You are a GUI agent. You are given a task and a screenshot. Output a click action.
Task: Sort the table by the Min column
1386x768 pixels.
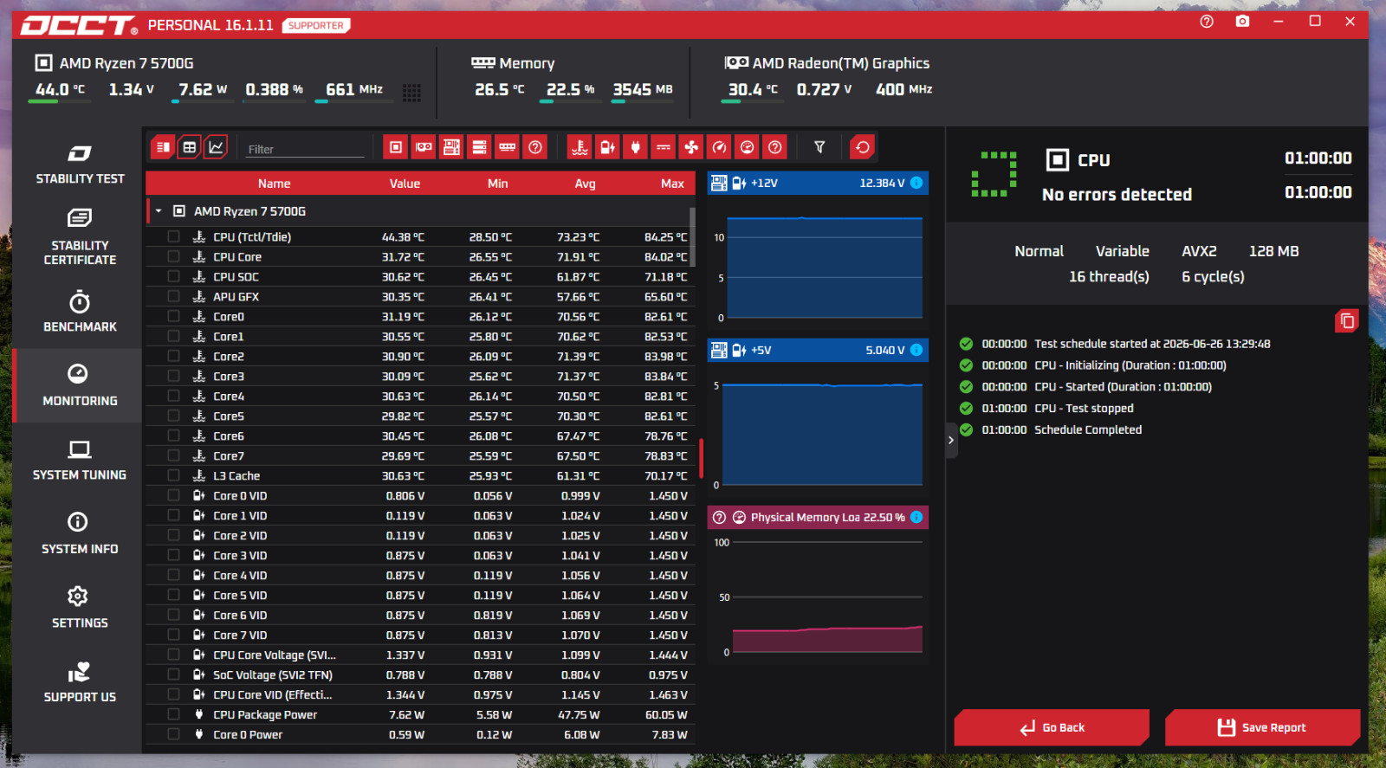pos(498,184)
